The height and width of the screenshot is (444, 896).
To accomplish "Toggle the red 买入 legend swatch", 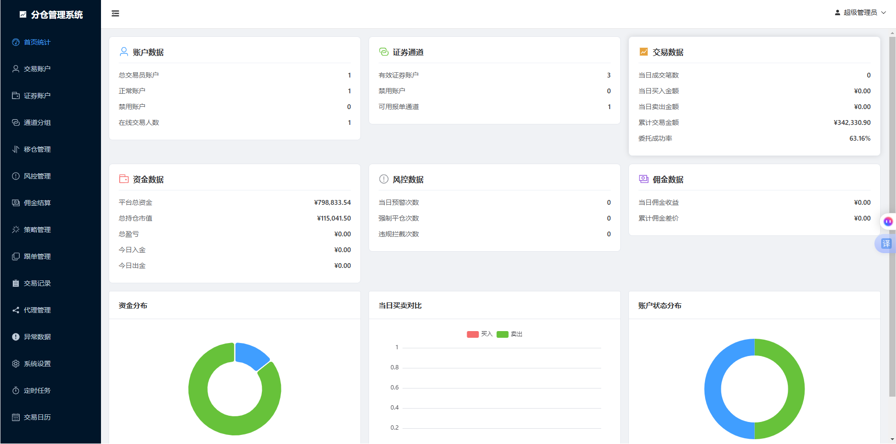I will 473,334.
